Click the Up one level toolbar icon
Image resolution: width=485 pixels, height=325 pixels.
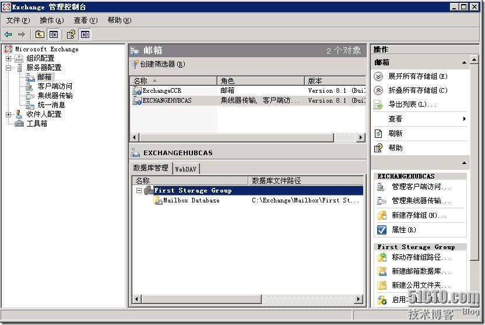40,34
